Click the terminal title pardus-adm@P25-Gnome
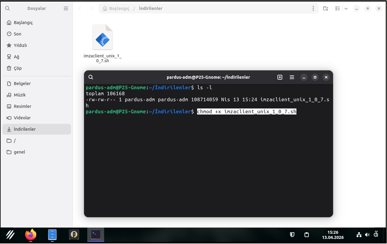Screen dimensions: 387x244 pyautogui.click(x=208, y=77)
